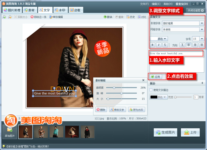Click the 尺寸：500x423 size text
Image resolution: width=207 pixels, height=150 pixels.
click(137, 118)
